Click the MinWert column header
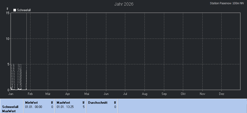Viewport: 247px width, 113px height. [x=31, y=102]
